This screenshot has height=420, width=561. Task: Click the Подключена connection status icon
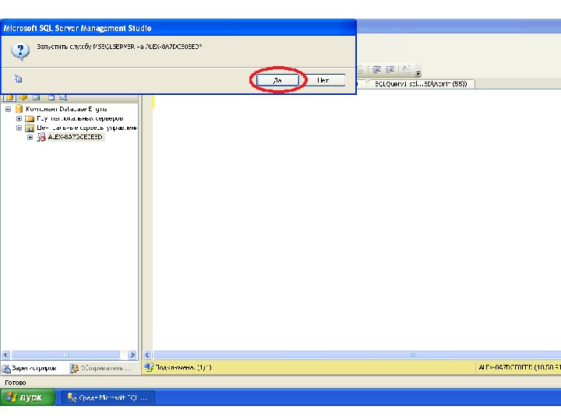tap(149, 367)
